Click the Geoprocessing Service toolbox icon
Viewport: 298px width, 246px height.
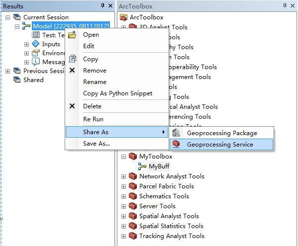coord(176,144)
